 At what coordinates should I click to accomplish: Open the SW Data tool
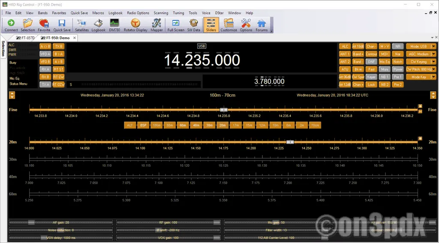(194, 25)
